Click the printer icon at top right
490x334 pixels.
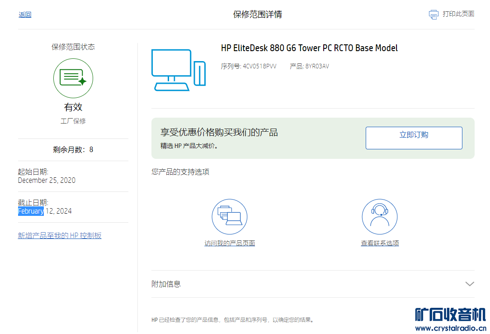coord(433,14)
